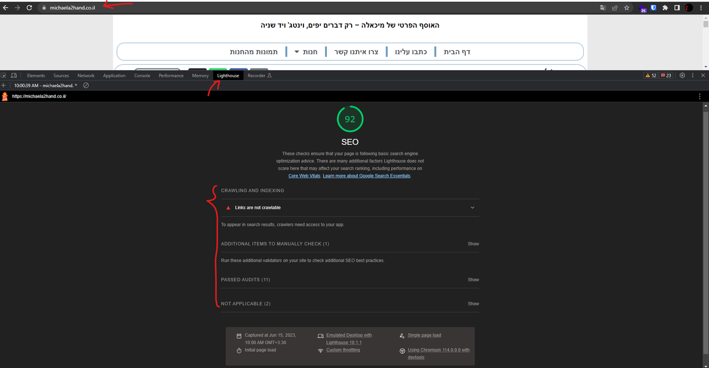709x368 pixels.
Task: Open the Chrome three-dot menu
Action: (701, 8)
